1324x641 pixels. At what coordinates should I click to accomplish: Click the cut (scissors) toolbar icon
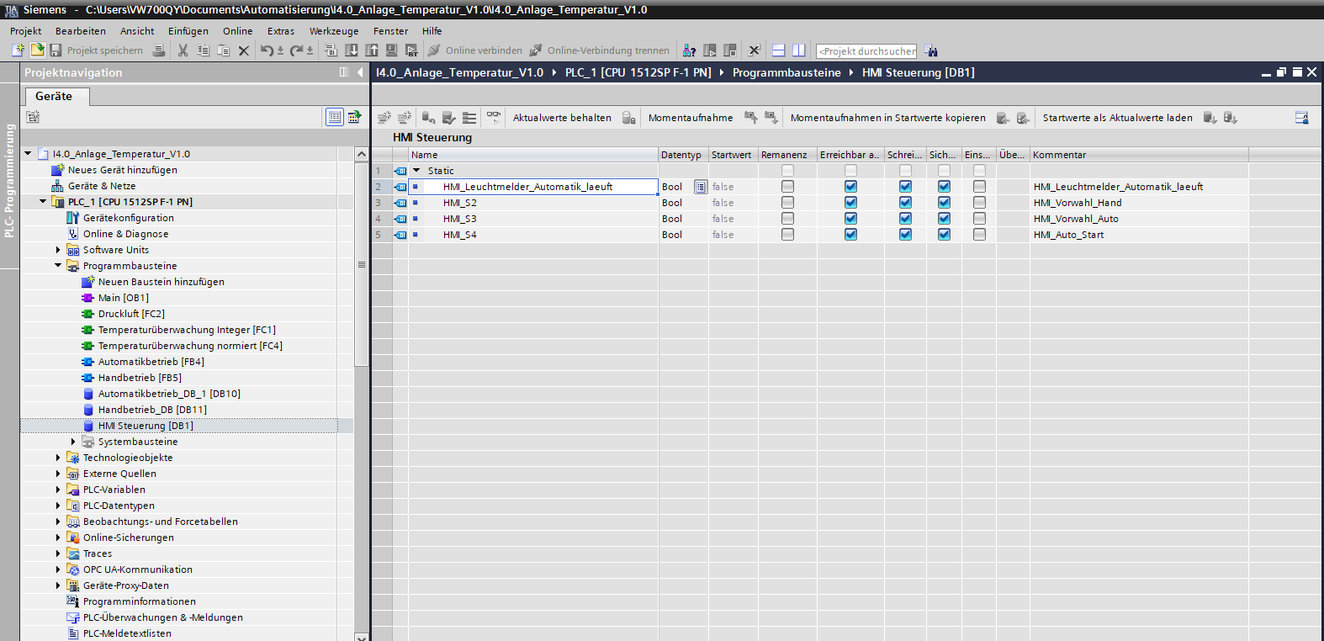(183, 50)
